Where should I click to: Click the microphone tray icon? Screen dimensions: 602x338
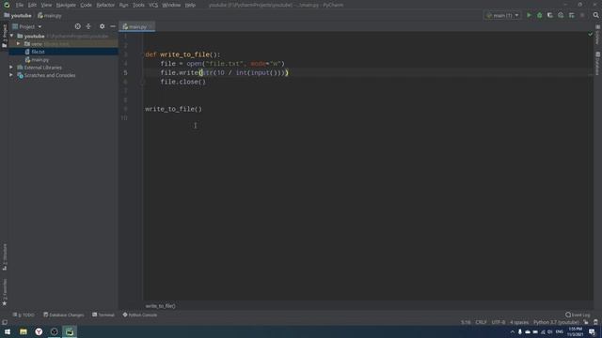520,331
